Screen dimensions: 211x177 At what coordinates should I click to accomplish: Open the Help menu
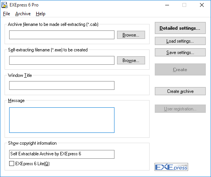pos(40,14)
